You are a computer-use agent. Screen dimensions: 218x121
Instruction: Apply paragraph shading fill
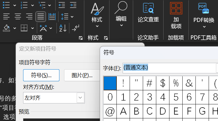pos(6,28)
